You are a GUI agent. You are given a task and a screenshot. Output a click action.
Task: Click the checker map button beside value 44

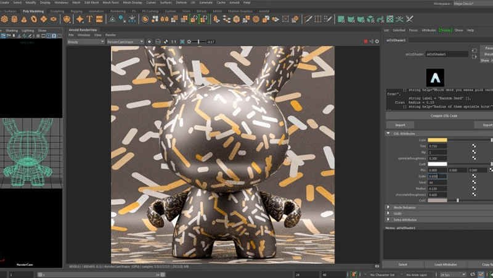(x=474, y=182)
